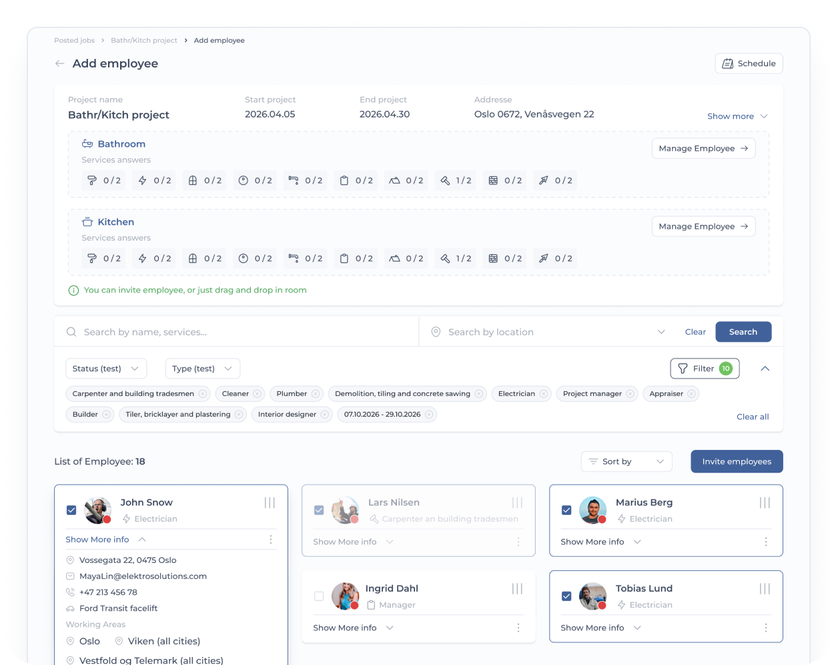
Task: Uncheck the John Snow checkbox
Action: coord(71,510)
